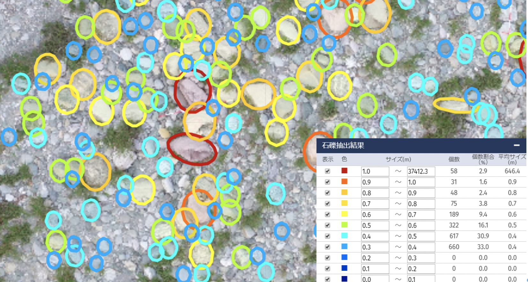The width and height of the screenshot is (528, 282).
Task: Click the 個数割合(%) column header
Action: point(483,159)
